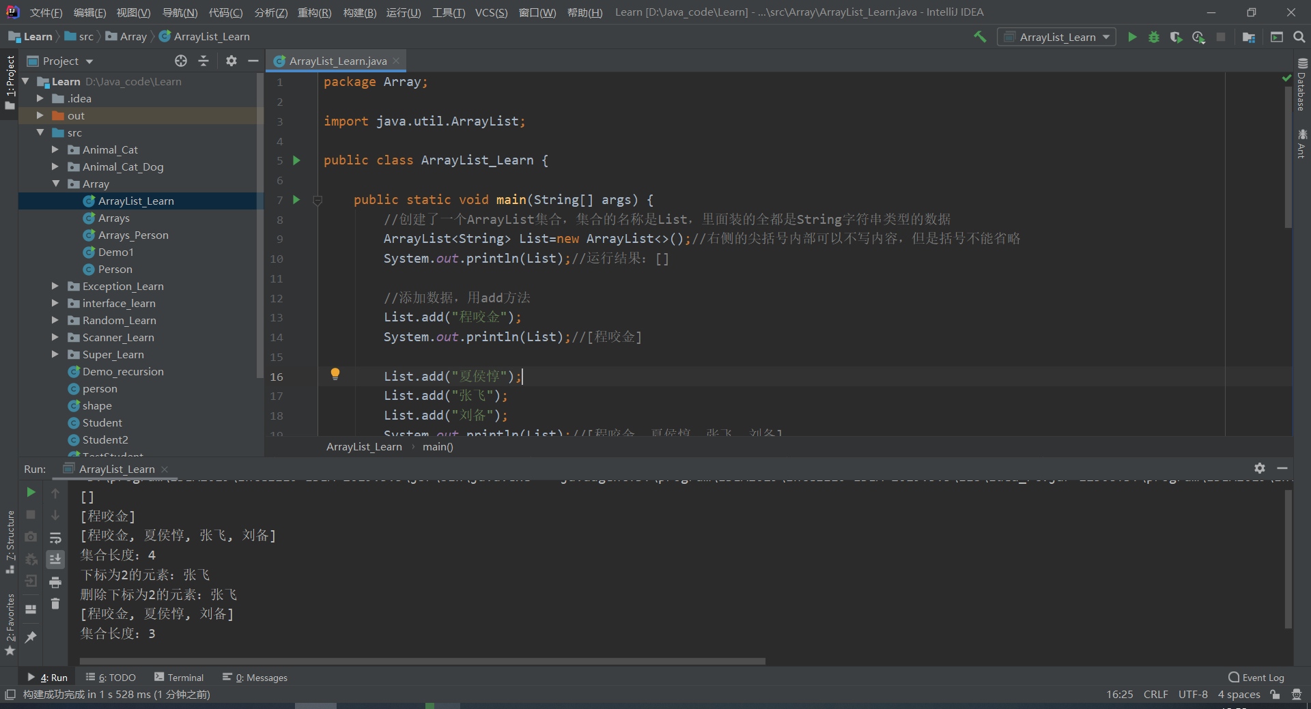This screenshot has height=709, width=1311.
Task: Click the editor vertical scrollbar
Action: pyautogui.click(x=1288, y=158)
